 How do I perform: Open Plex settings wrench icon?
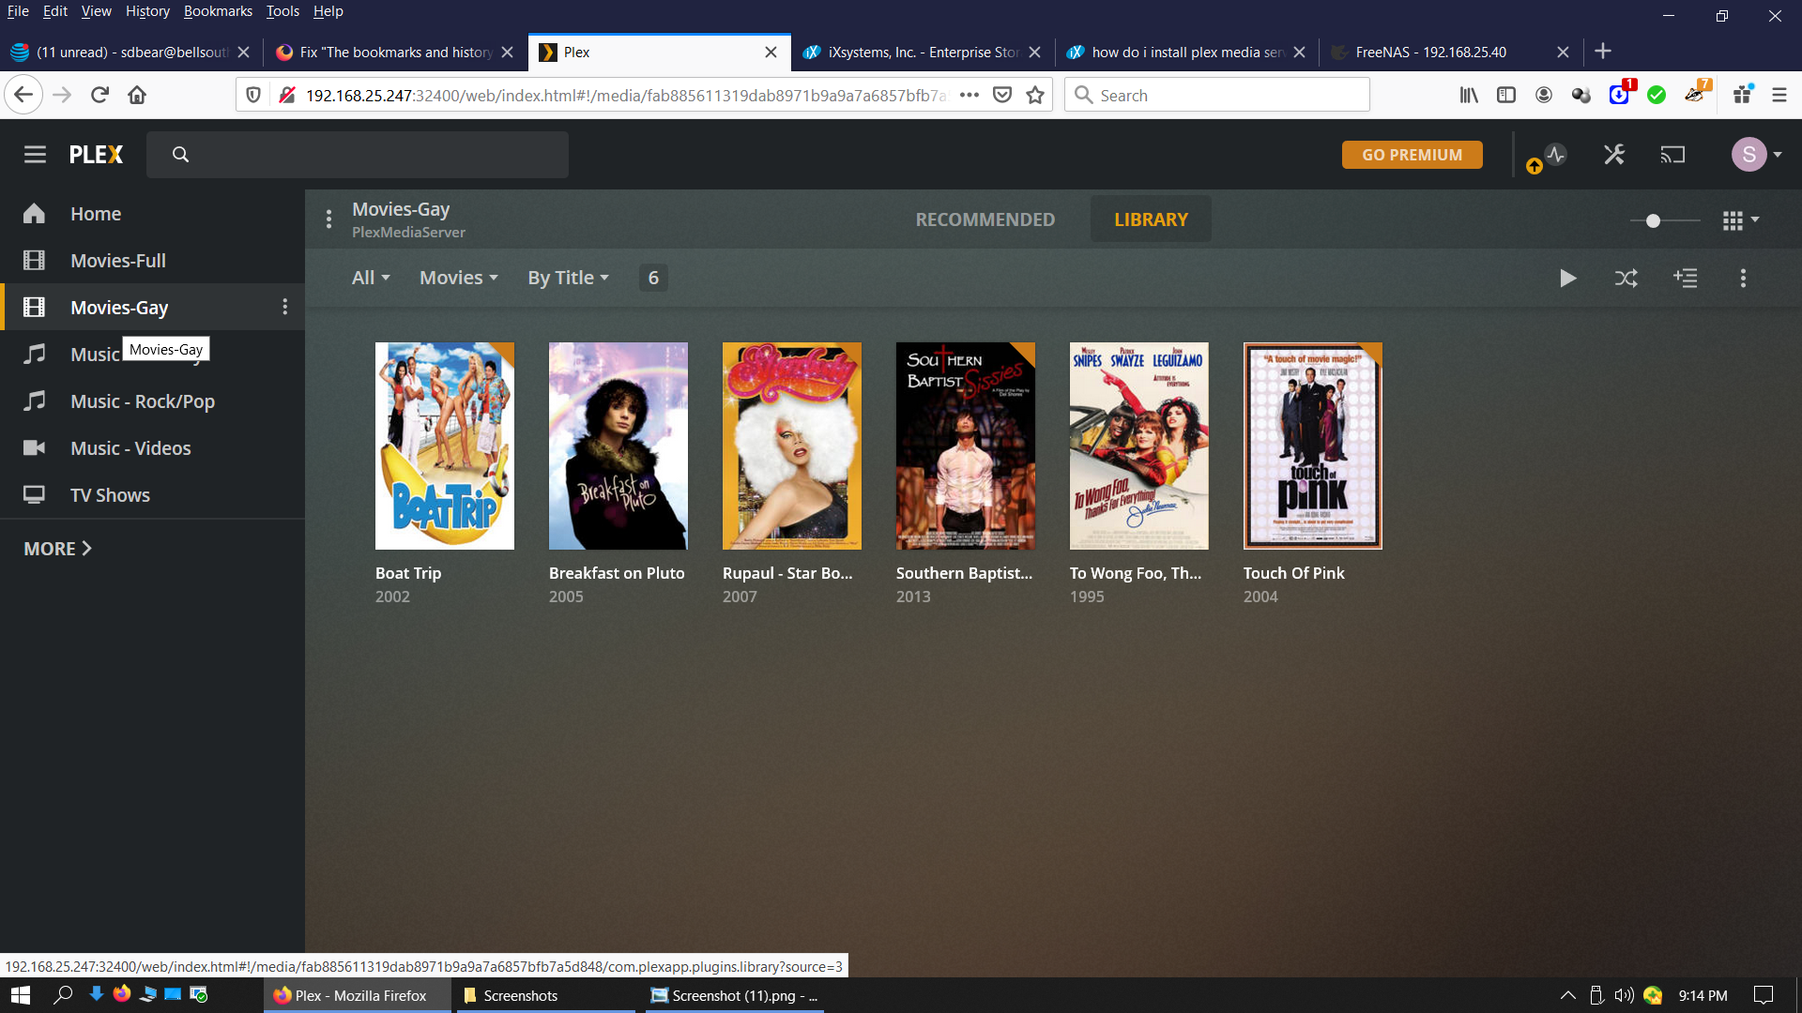pyautogui.click(x=1614, y=155)
